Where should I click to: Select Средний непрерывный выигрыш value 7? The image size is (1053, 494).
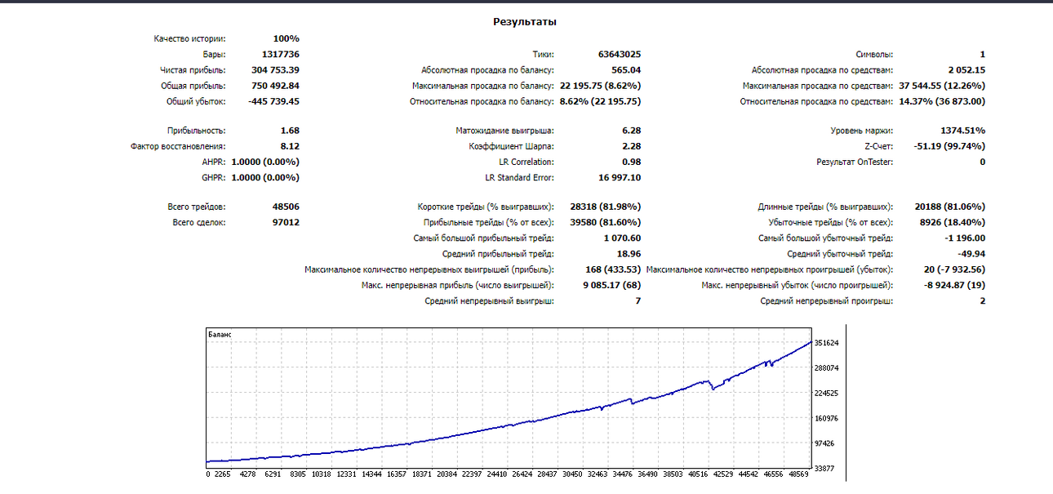[638, 301]
